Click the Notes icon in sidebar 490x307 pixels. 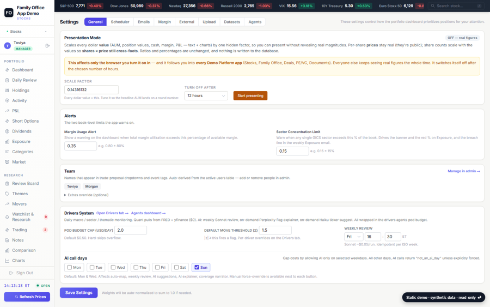point(7,240)
